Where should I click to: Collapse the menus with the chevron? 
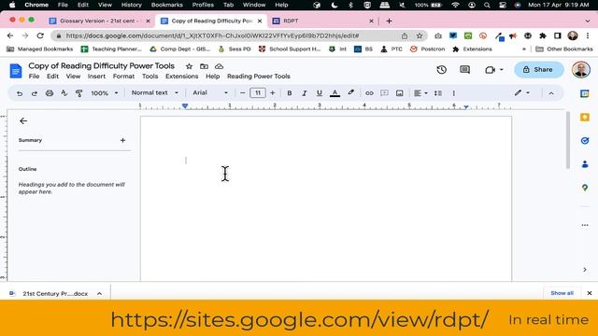point(551,93)
